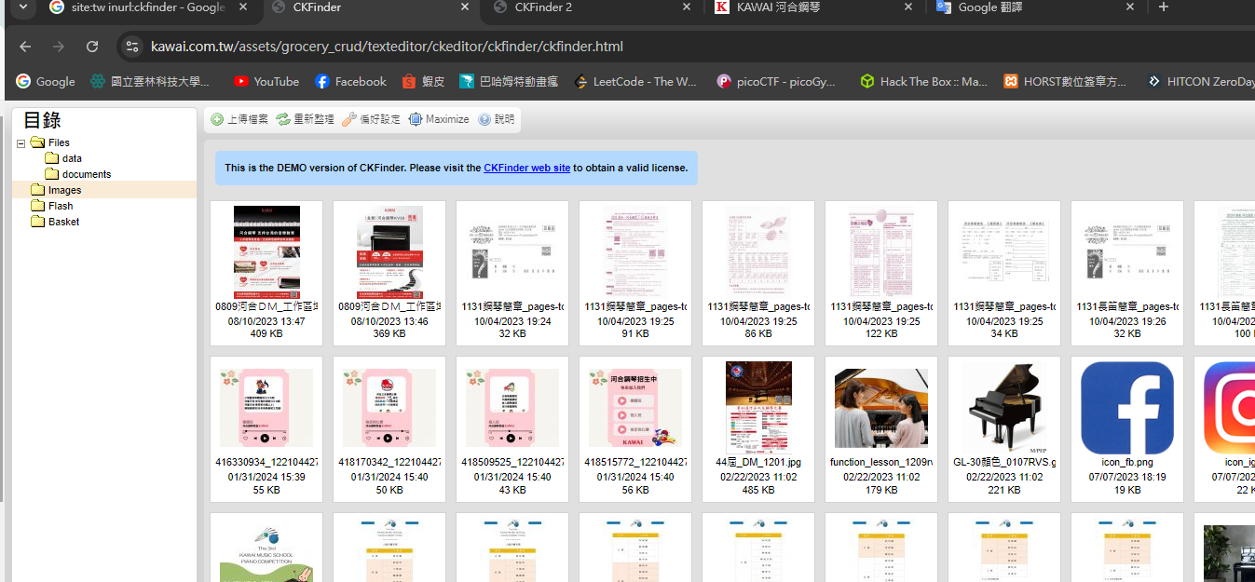Click the 目錄 directory heading
Viewport: 1255px width, 582px height.
point(43,119)
